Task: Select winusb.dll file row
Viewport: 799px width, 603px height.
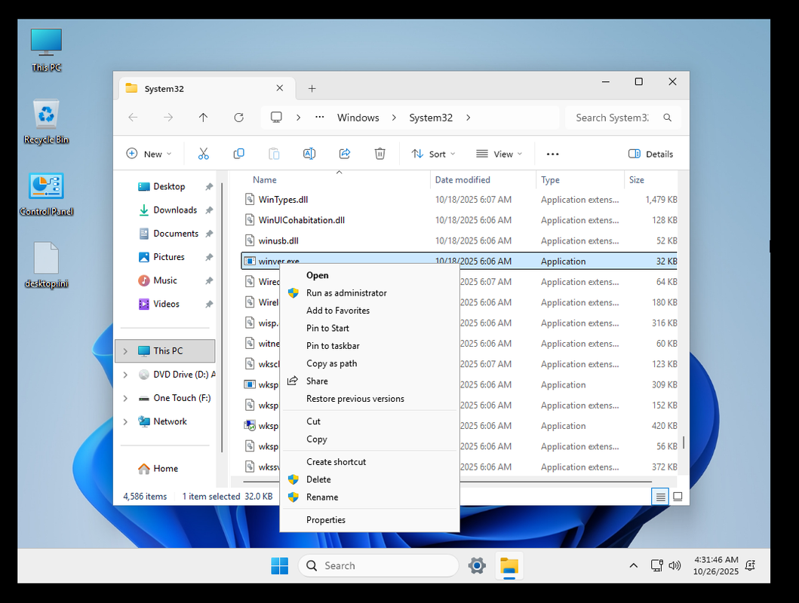Action: tap(459, 240)
